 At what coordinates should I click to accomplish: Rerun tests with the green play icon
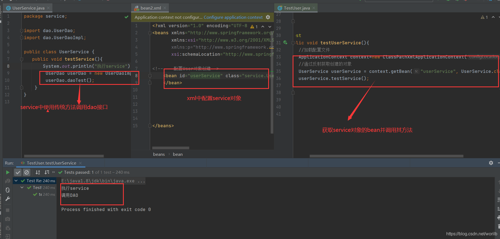(8, 172)
